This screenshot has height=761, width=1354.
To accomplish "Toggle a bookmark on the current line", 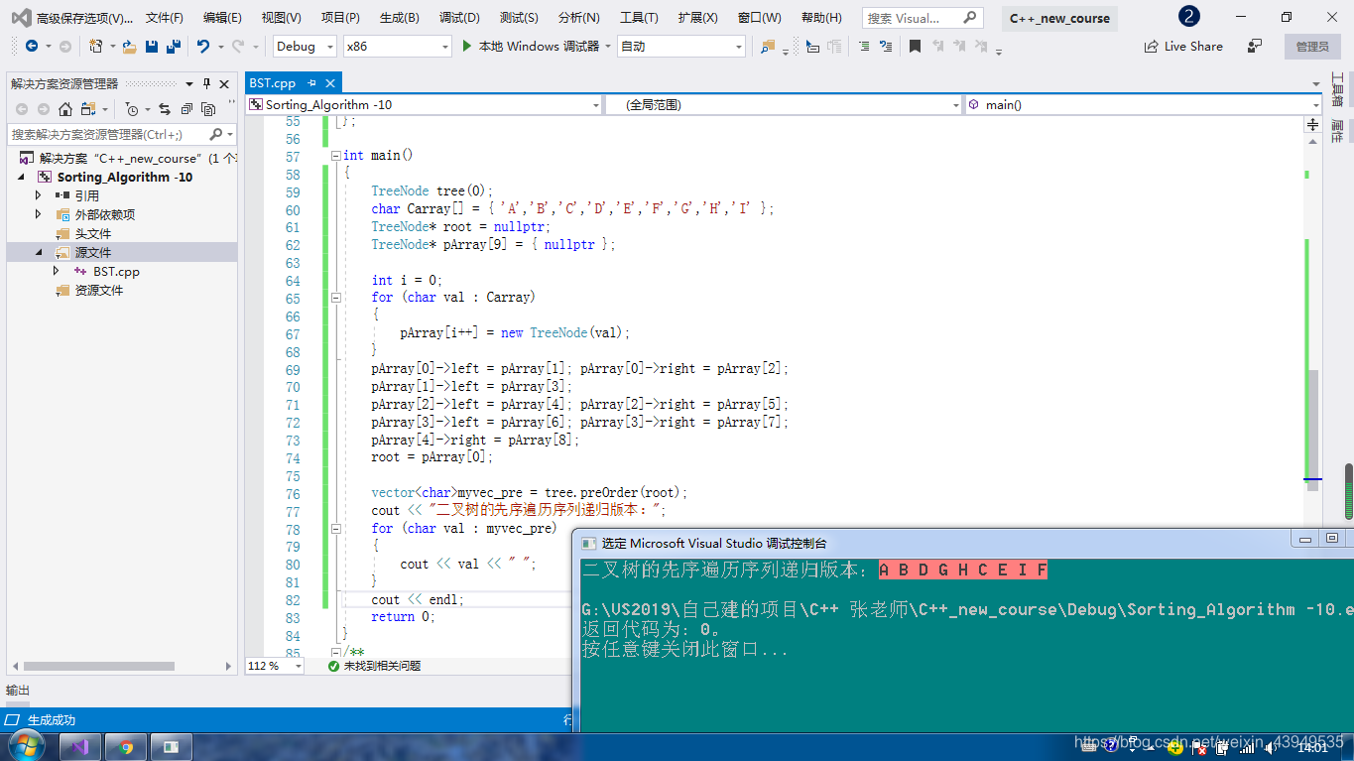I will tap(915, 47).
